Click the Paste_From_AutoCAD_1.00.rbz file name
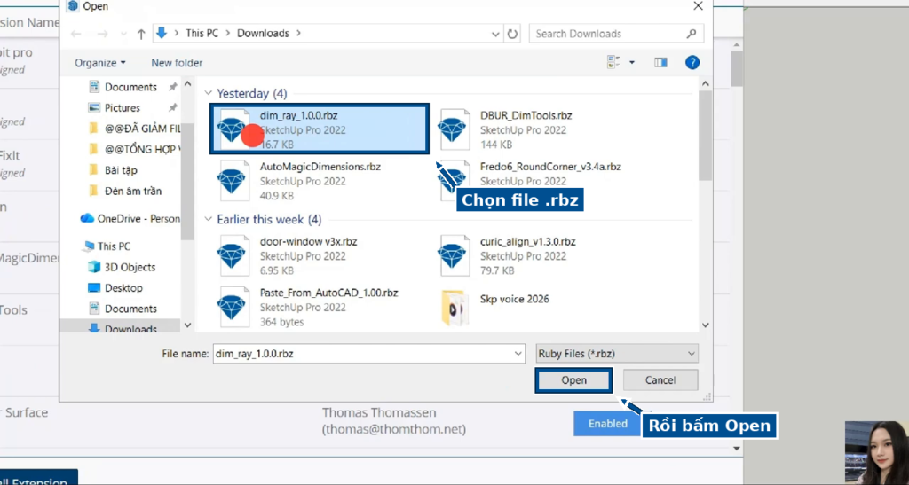The height and width of the screenshot is (485, 909). [328, 293]
